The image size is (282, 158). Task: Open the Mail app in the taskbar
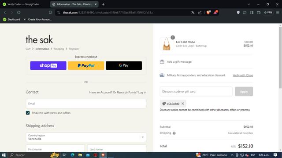(x=88, y=155)
